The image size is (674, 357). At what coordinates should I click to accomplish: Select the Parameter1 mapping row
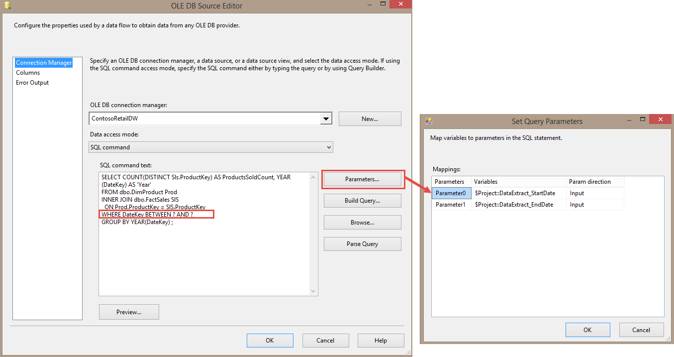point(451,204)
